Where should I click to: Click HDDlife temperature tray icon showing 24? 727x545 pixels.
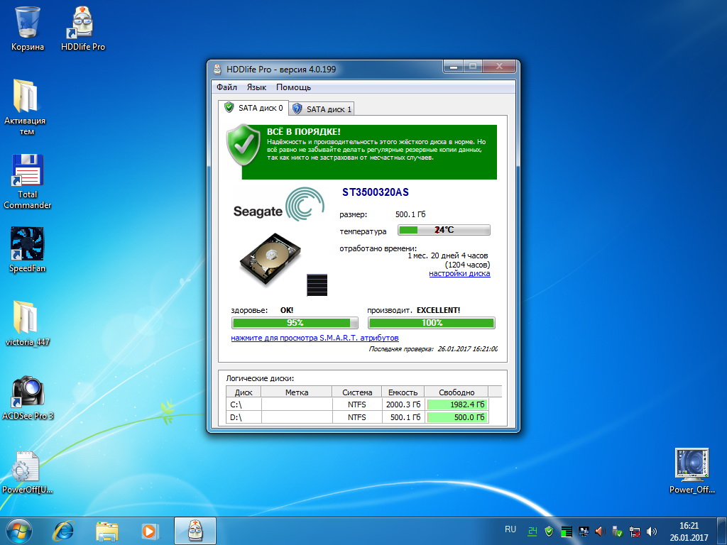(532, 530)
